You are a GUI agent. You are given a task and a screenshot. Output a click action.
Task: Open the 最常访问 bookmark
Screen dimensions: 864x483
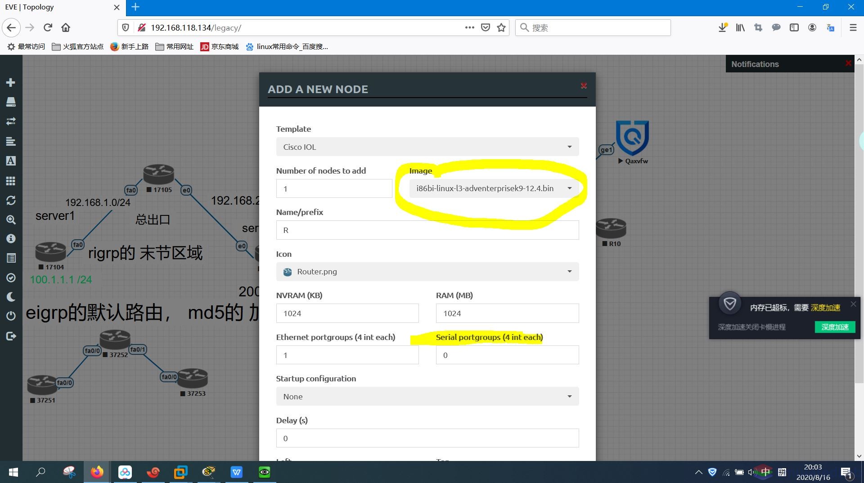tap(26, 46)
